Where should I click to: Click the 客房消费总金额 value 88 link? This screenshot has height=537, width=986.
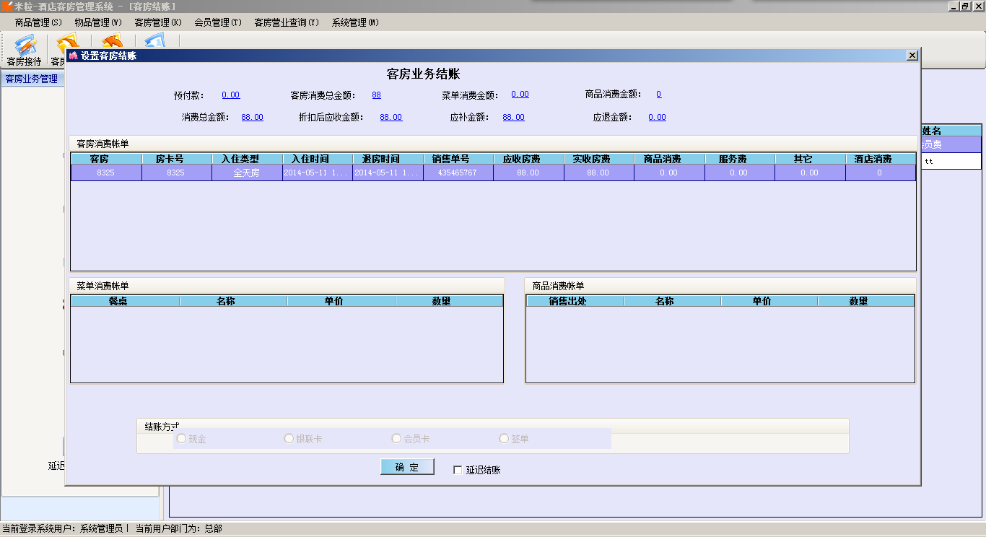376,95
